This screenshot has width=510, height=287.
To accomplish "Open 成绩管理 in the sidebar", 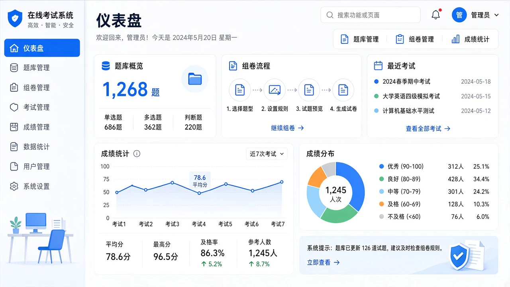I will (x=42, y=127).
